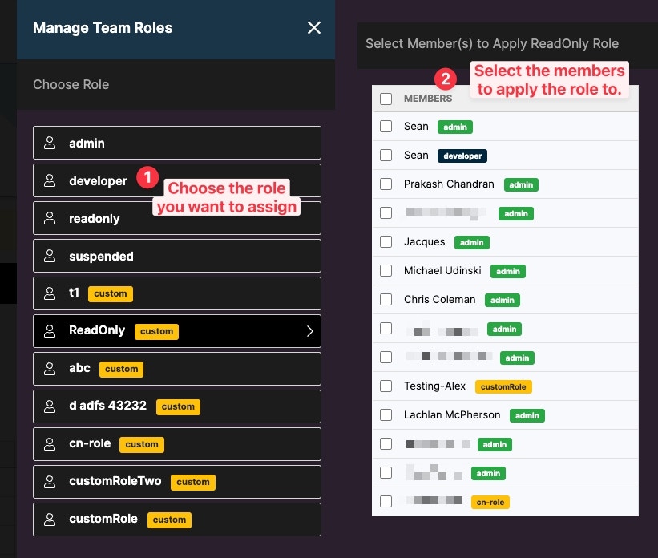Select the Testing-Alex checkbox

click(x=386, y=386)
